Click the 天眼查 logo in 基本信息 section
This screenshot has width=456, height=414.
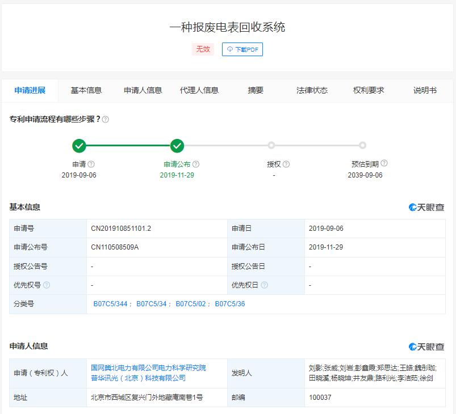tap(426, 208)
